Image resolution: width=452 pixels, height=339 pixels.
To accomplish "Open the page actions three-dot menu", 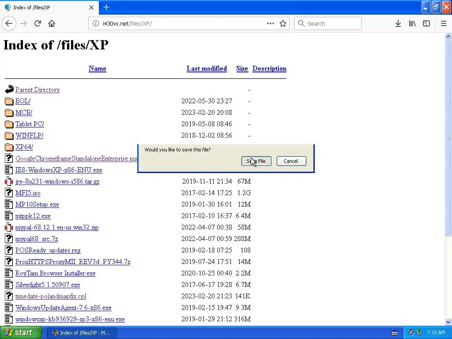I will click(x=271, y=23).
